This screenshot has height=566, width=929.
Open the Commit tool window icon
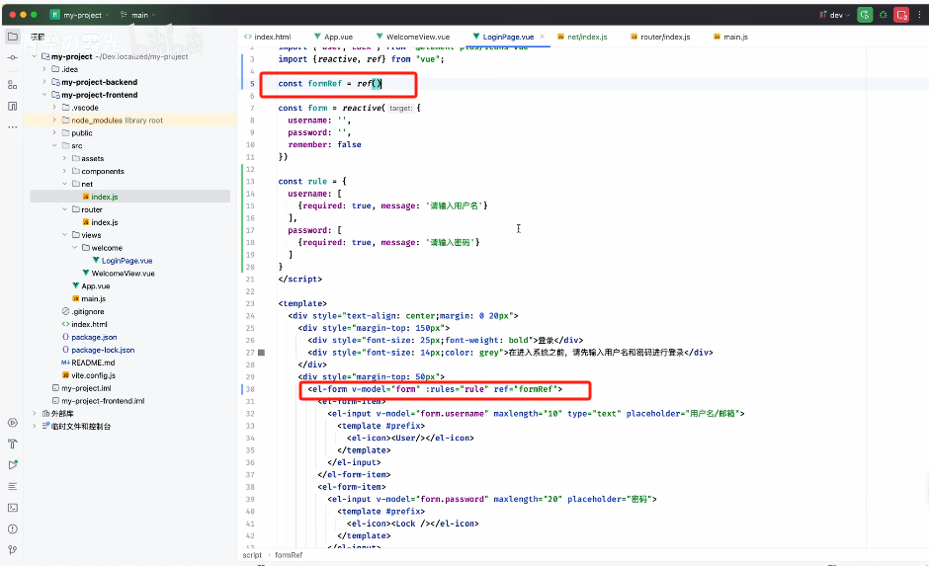coord(12,57)
